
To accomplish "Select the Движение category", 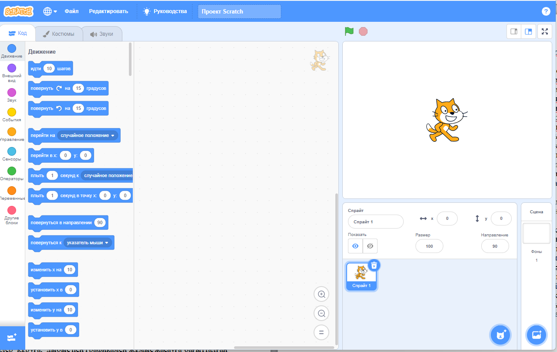I will click(12, 51).
